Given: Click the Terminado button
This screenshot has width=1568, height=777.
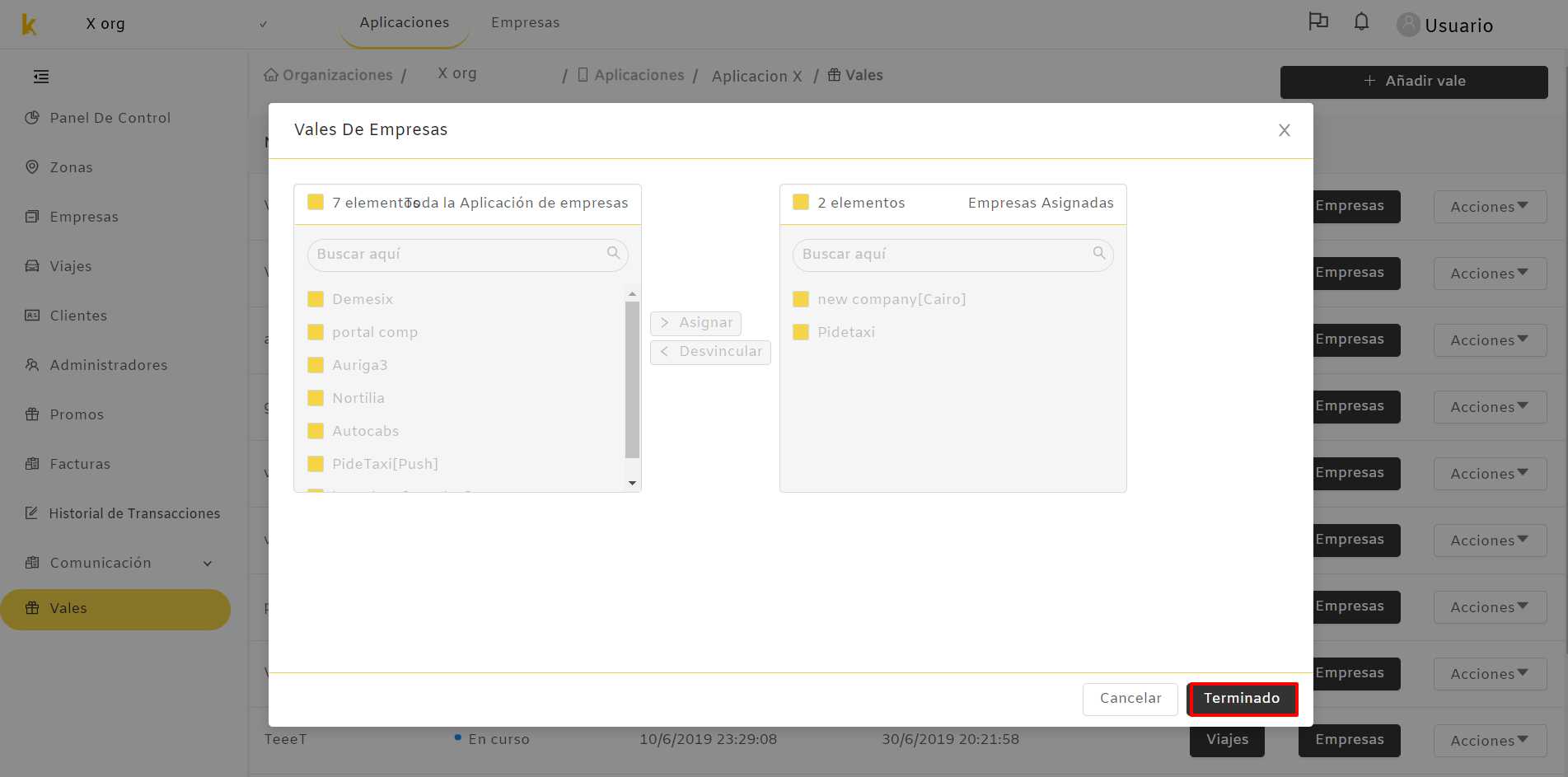Looking at the screenshot, I should [x=1243, y=699].
